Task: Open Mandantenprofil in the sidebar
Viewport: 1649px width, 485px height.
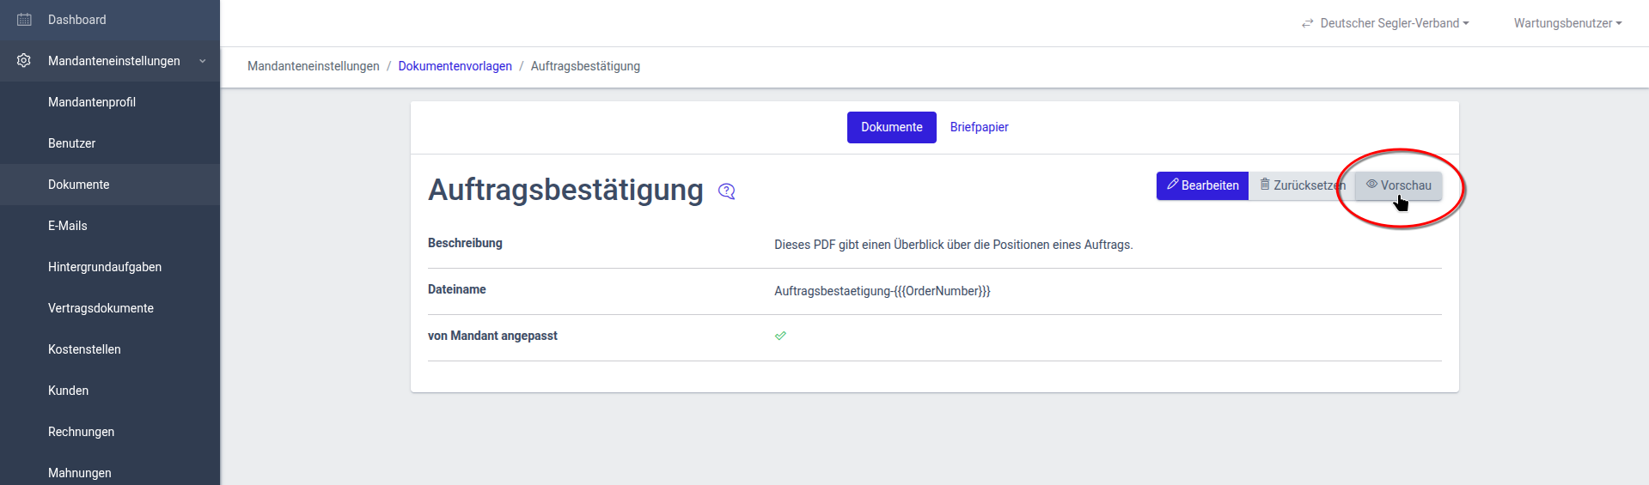Action: tap(92, 102)
